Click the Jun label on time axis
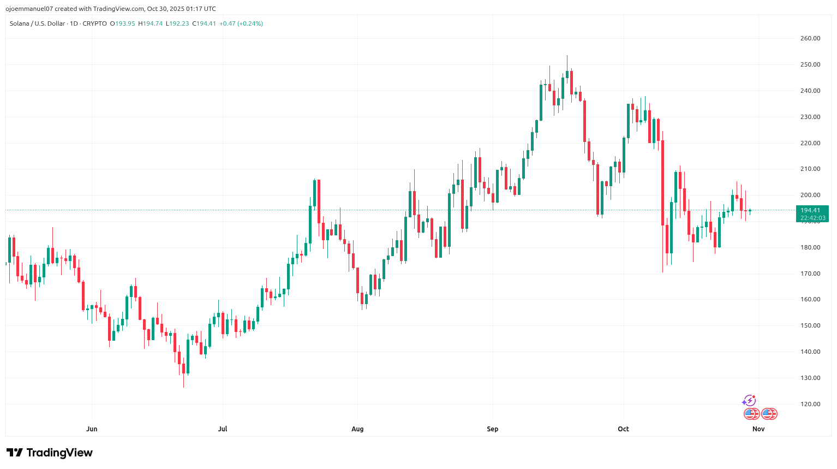837x469 pixels. (x=92, y=429)
